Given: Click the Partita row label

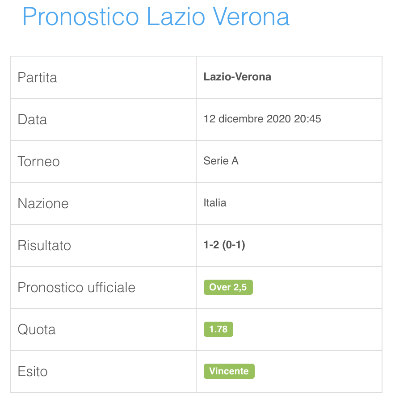Looking at the screenshot, I should 37,78.
